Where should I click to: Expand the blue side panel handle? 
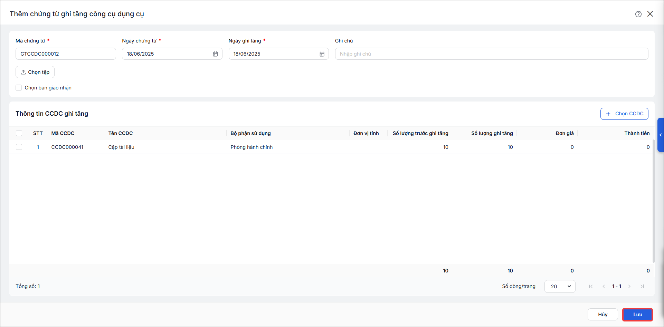(661, 135)
